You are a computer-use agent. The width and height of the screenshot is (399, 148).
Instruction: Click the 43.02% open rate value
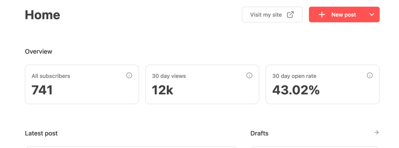pyautogui.click(x=296, y=90)
